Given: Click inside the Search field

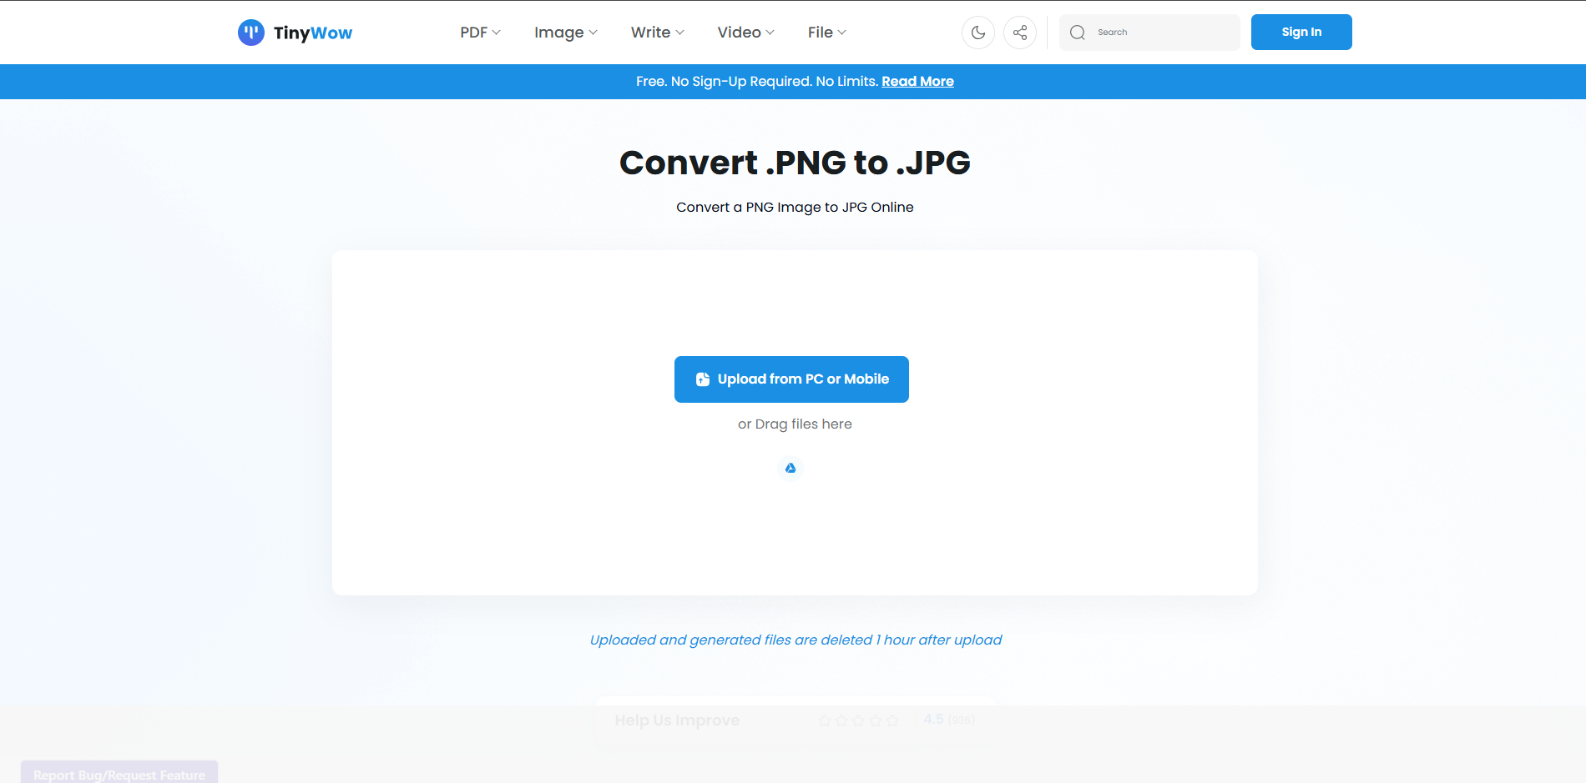Looking at the screenshot, I should coord(1152,32).
